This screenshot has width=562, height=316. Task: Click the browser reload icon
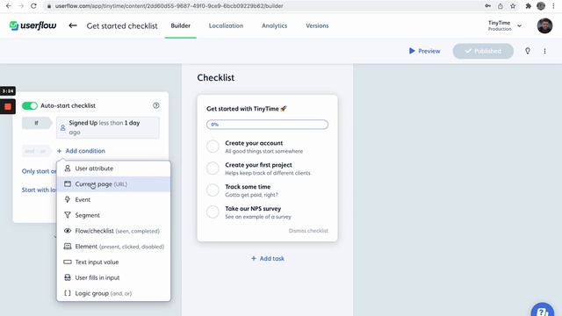(33, 6)
